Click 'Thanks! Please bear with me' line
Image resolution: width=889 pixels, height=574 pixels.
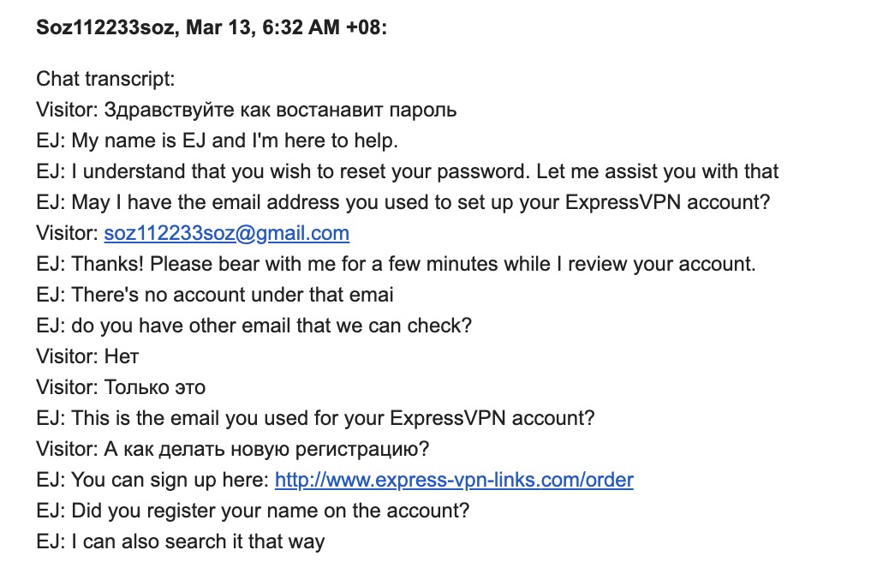tap(396, 264)
